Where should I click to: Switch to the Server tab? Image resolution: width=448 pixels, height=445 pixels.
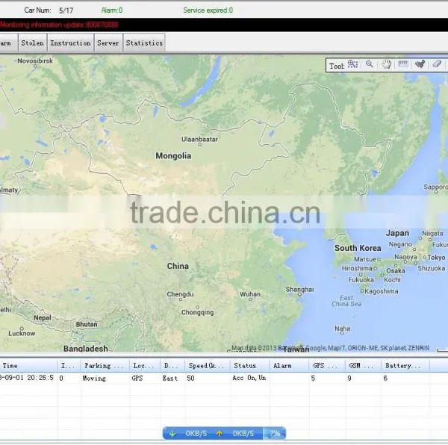(108, 43)
